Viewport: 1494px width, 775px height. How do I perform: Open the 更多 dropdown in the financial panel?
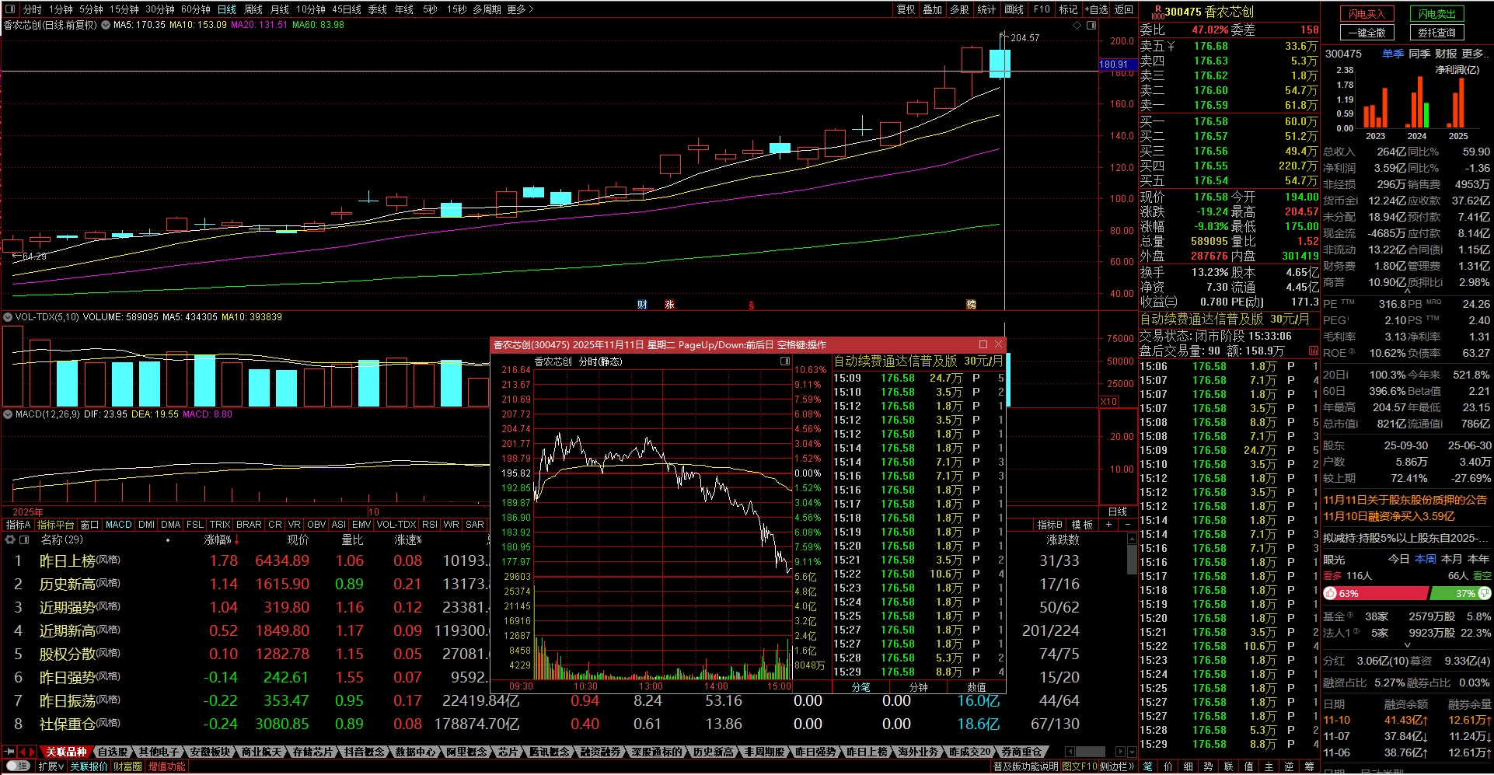point(1475,54)
